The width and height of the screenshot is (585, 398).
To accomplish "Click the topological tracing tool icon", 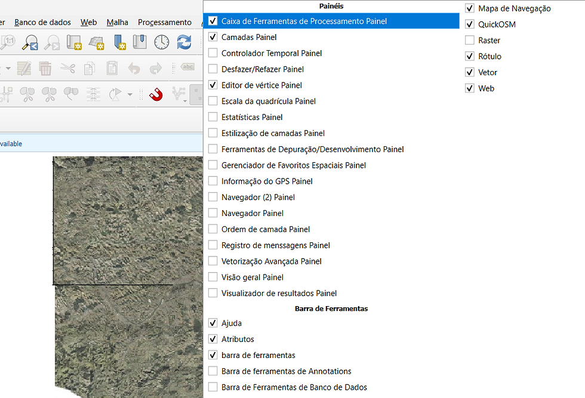I will (179, 93).
